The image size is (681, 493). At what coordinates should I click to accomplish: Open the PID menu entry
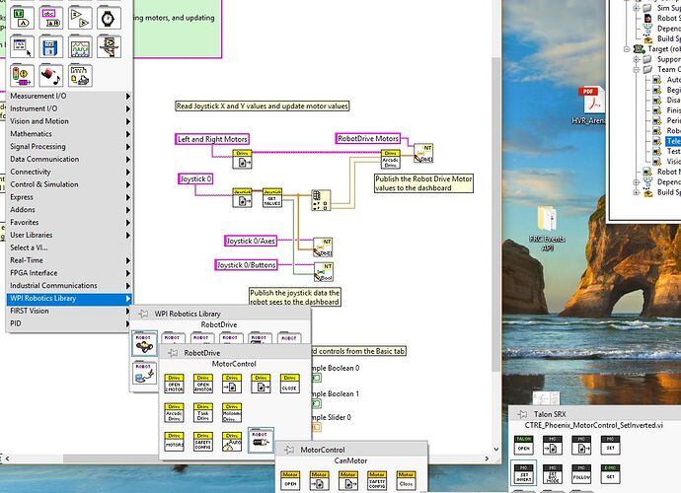69,323
